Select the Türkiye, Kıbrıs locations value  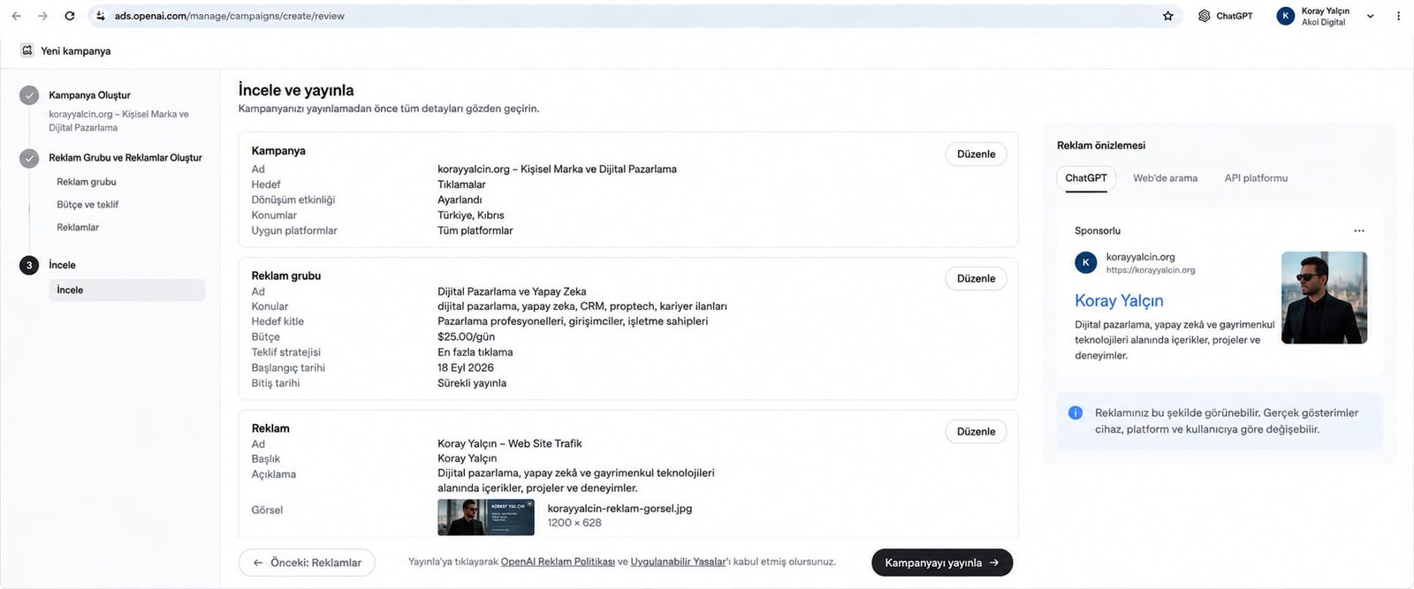point(471,215)
